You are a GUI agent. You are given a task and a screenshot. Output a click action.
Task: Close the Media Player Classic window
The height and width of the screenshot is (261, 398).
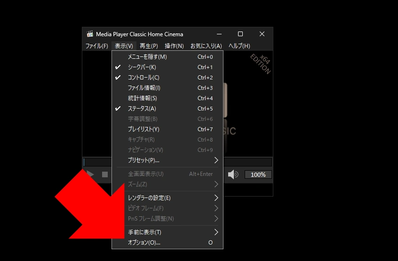262,34
